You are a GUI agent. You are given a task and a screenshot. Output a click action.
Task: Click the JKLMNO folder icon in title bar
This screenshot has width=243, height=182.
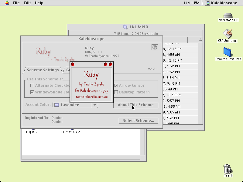pos(125,27)
